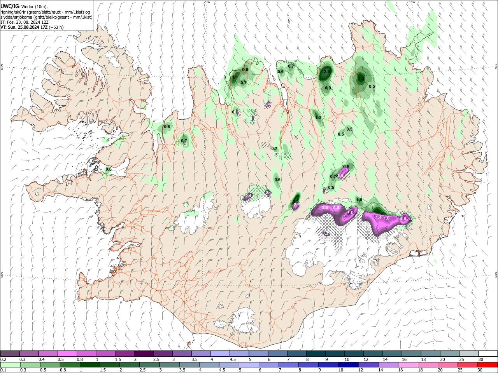Choose the pale lavender 4 snow swatch
Screen dimensions: 498x373
[220, 354]
